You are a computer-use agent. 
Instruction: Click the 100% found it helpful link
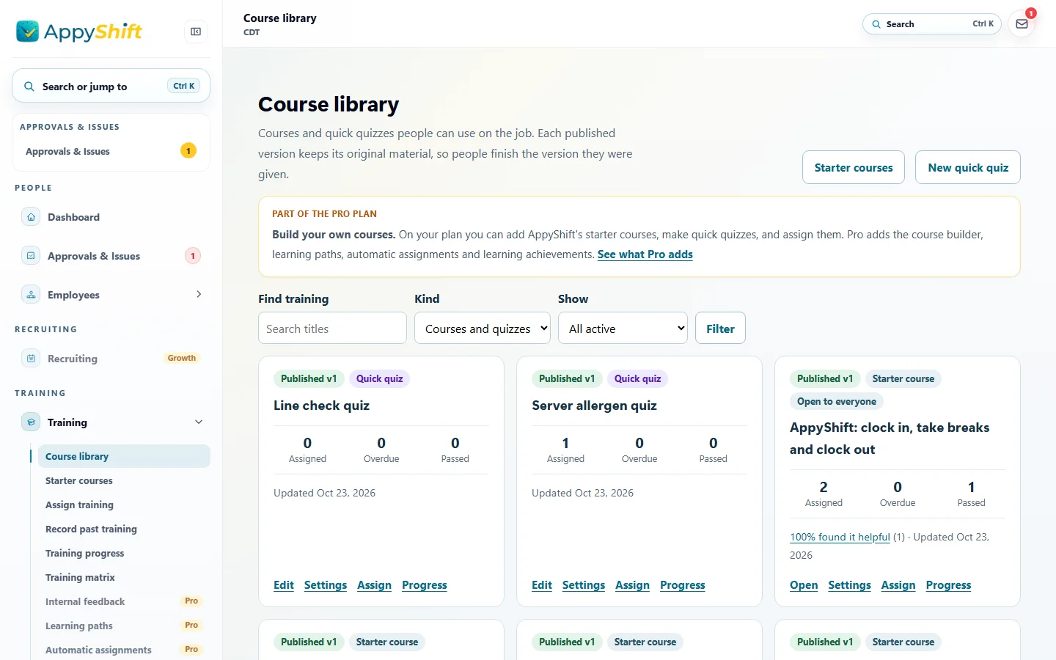[x=840, y=538]
